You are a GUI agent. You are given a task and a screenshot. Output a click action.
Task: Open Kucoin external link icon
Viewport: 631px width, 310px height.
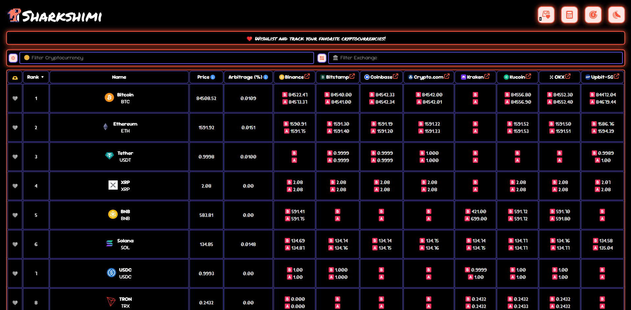coord(528,76)
